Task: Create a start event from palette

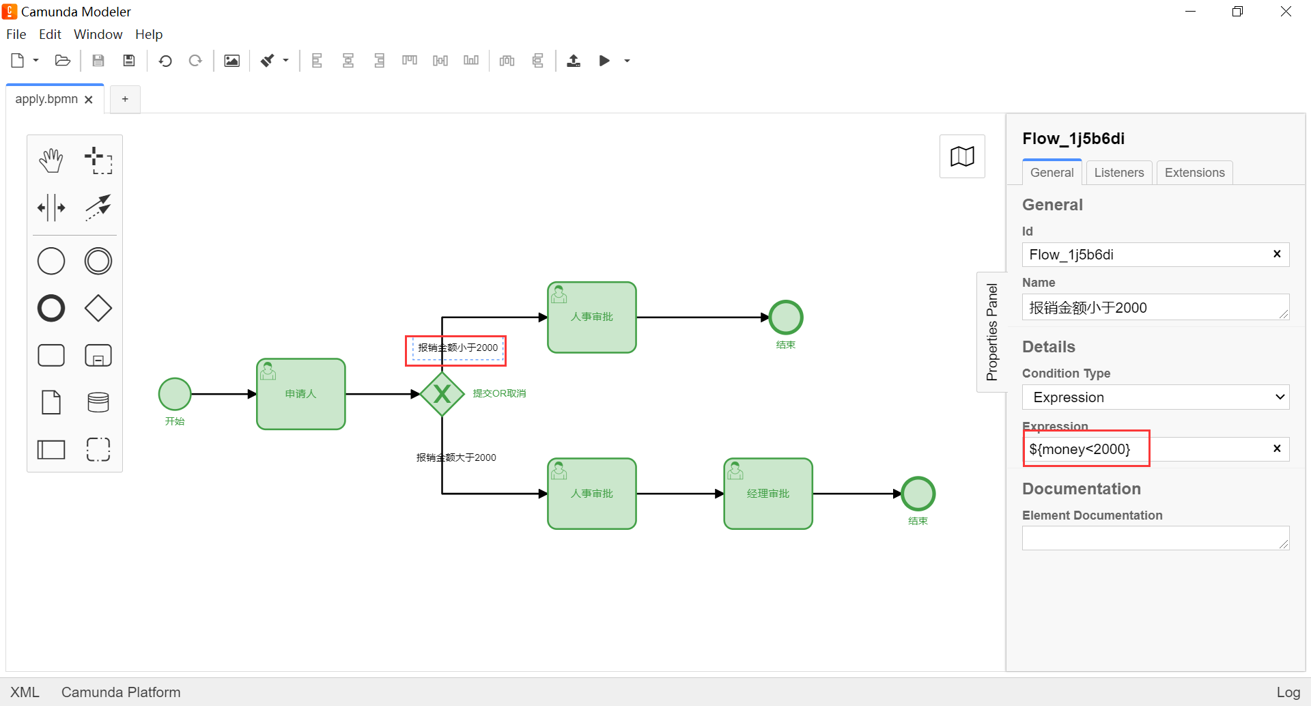Action: pyautogui.click(x=51, y=261)
